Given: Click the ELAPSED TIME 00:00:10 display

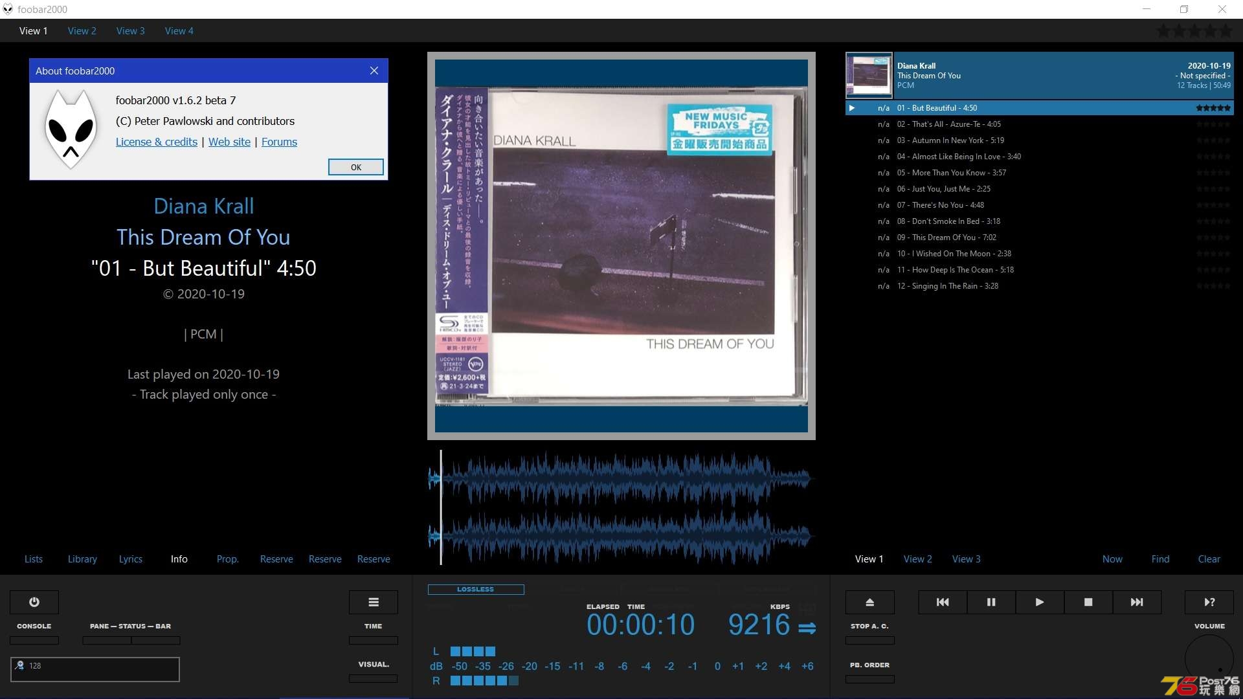Looking at the screenshot, I should (641, 625).
